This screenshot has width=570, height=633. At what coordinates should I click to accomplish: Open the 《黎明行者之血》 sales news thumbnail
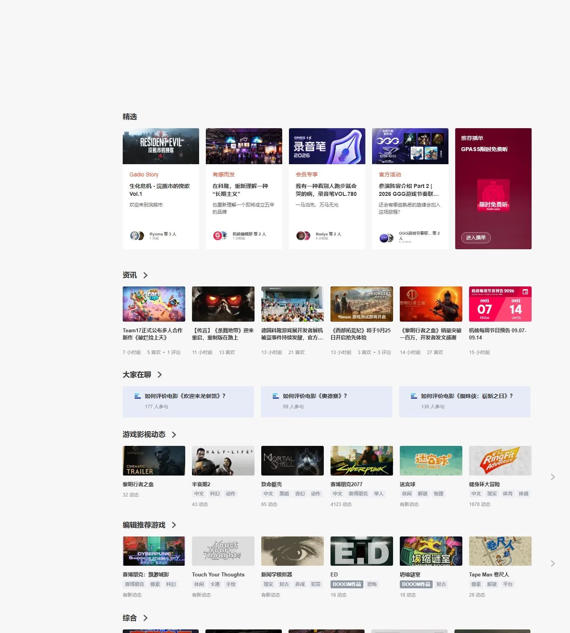pos(431,304)
